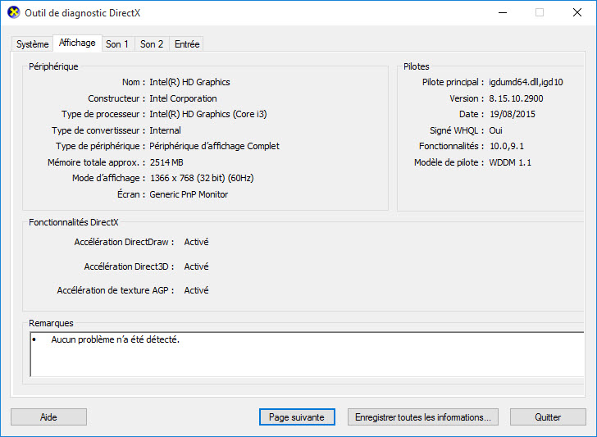Click the '2514 MB' memory value
Viewport: 597px width, 437px height.
[166, 162]
